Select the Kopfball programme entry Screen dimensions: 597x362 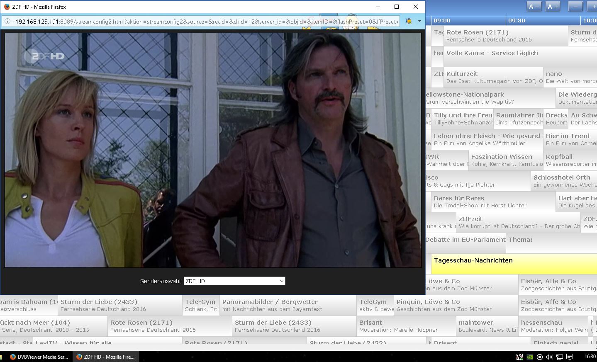pyautogui.click(x=570, y=160)
